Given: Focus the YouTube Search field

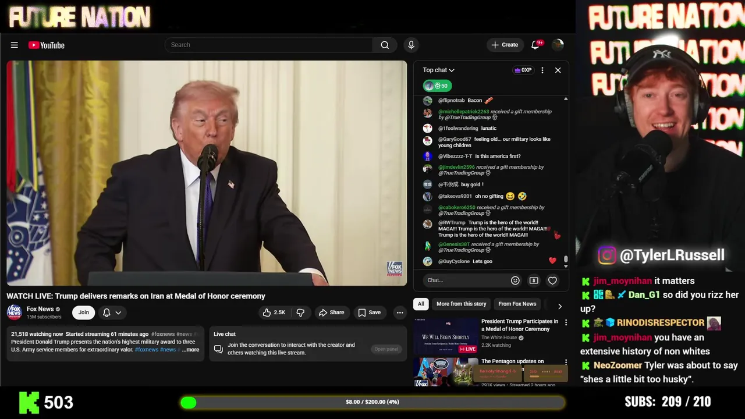Looking at the screenshot, I should 269,45.
